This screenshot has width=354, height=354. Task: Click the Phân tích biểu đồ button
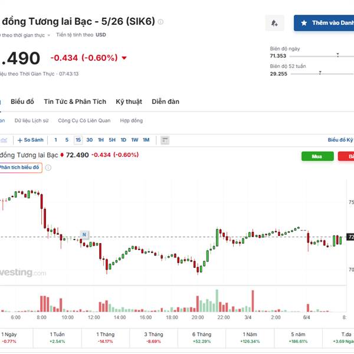(x=21, y=168)
